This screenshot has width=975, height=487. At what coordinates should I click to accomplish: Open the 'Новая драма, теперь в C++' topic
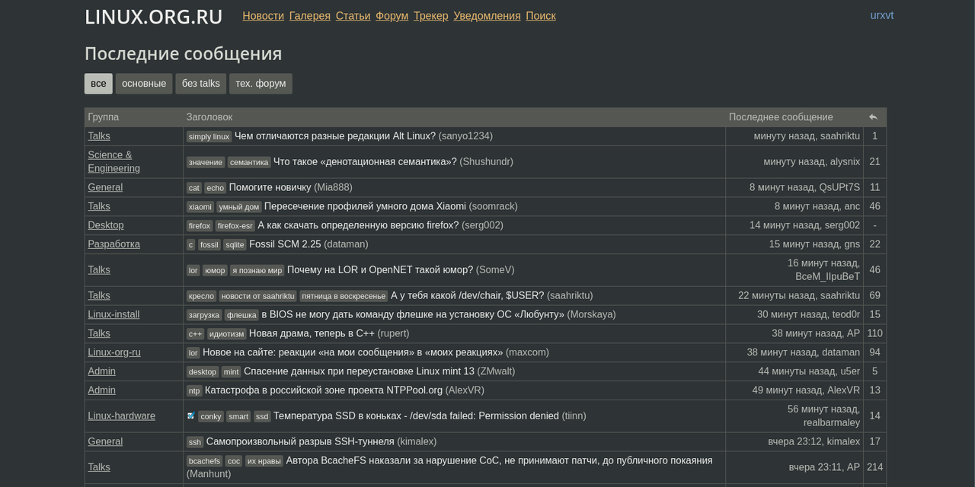coord(312,333)
